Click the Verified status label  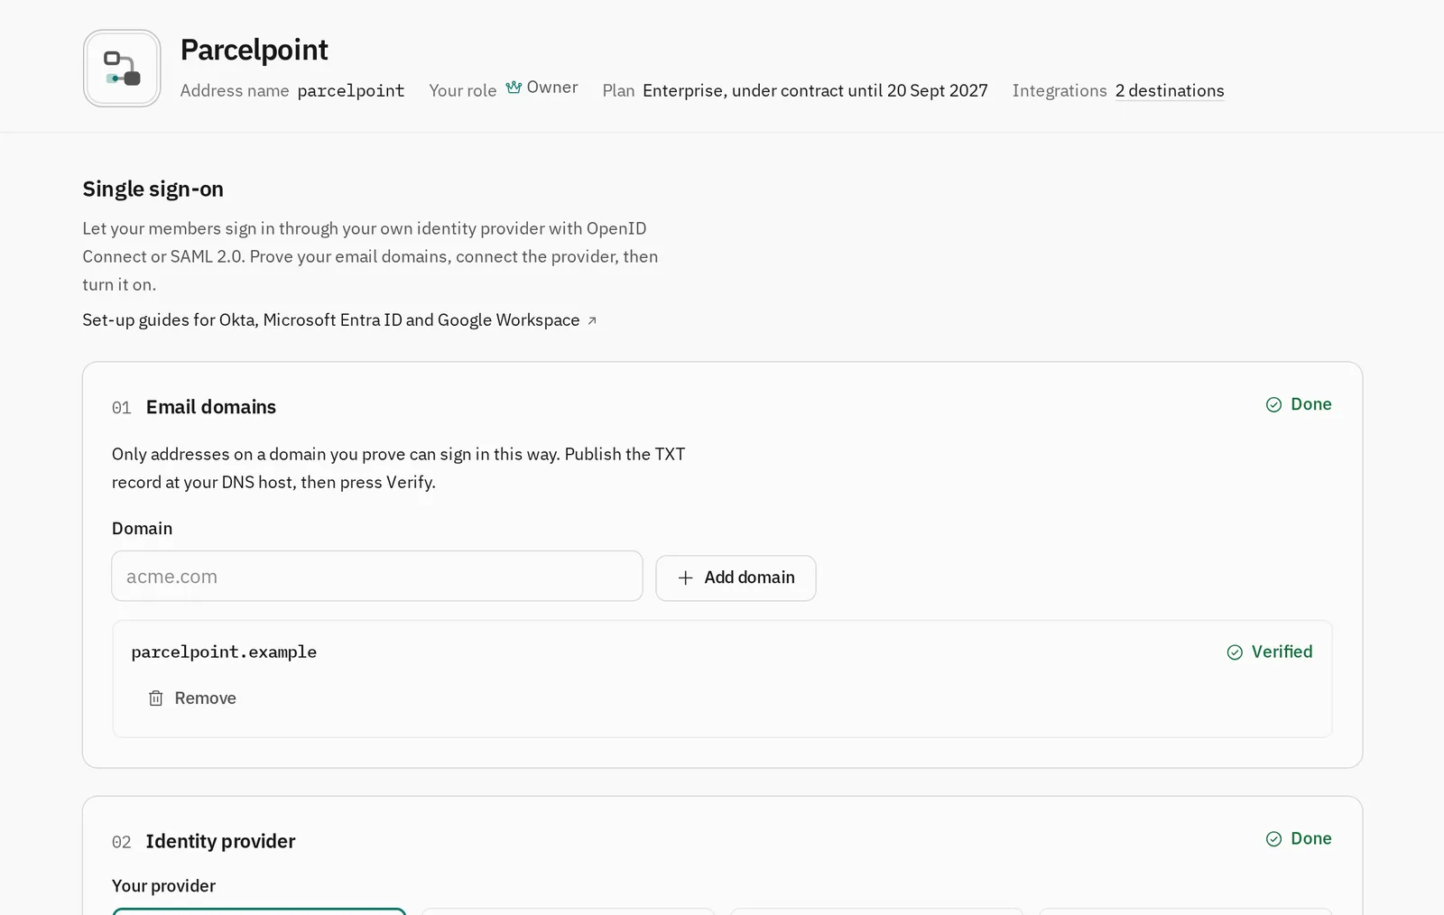(1282, 652)
